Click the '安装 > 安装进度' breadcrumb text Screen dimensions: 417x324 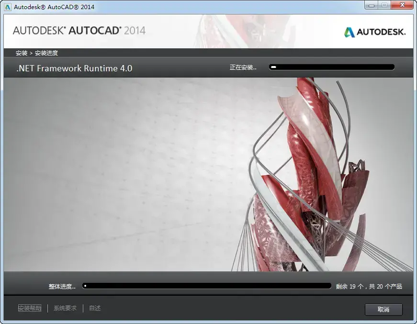(37, 53)
